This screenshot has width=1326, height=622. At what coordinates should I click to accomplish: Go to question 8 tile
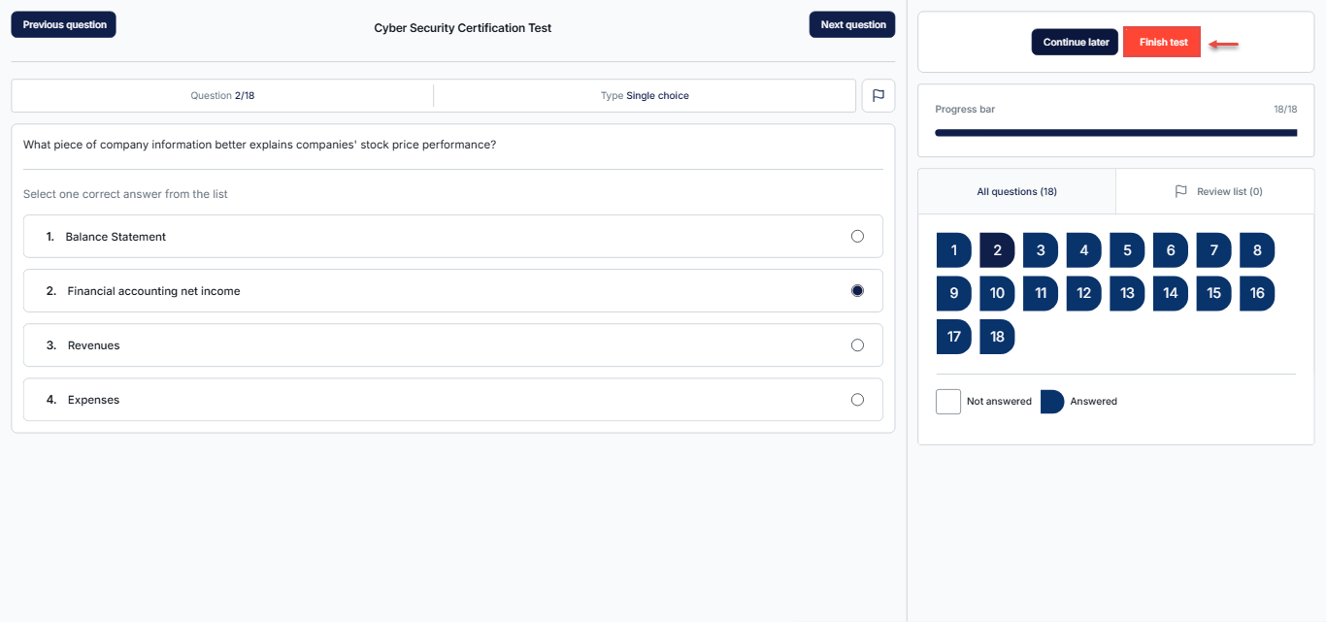(1257, 250)
